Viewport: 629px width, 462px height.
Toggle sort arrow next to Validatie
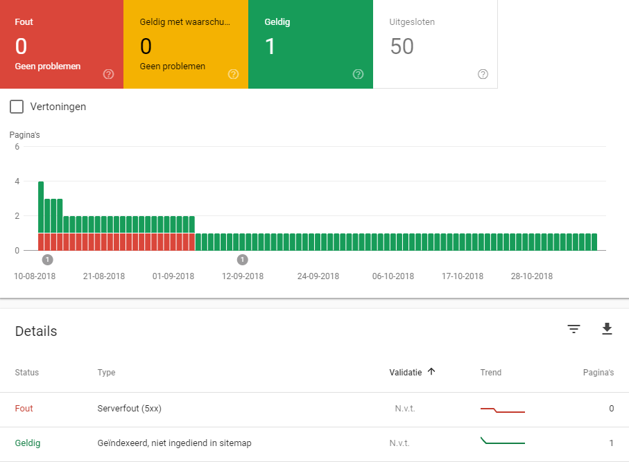click(x=431, y=371)
